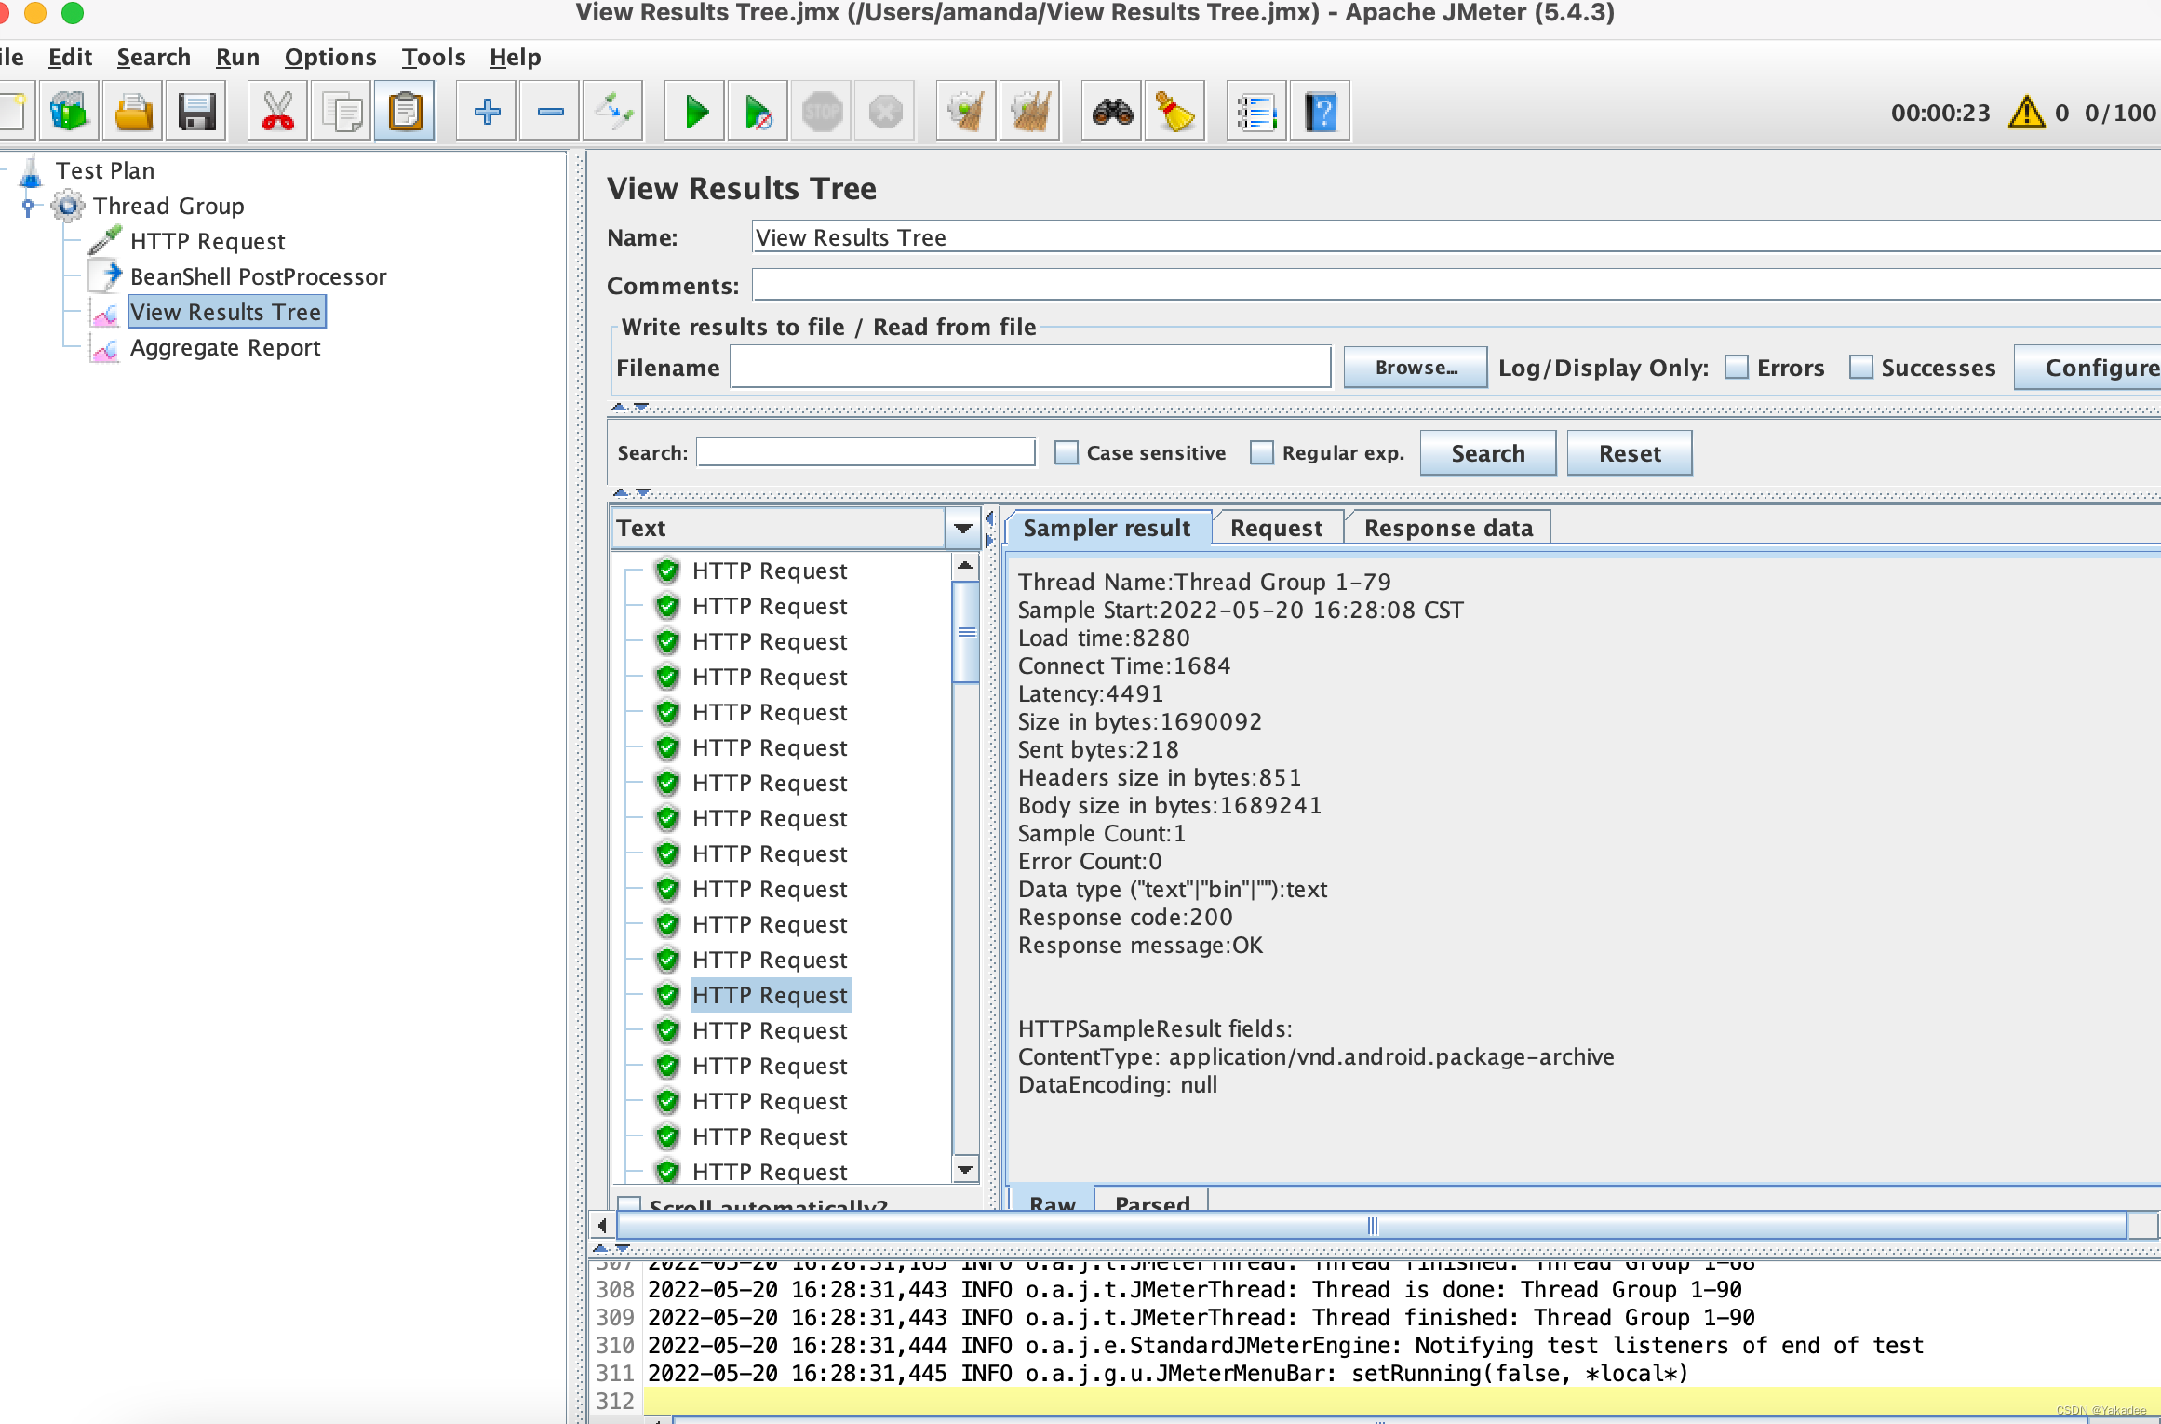Open the Templates toolbar icon
The image size is (2161, 1424).
pyautogui.click(x=69, y=112)
